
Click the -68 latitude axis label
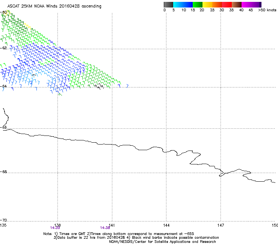(x=3, y=172)
